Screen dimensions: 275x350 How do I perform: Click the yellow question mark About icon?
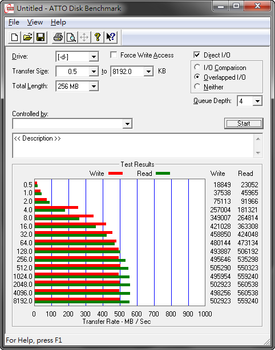click(97, 37)
